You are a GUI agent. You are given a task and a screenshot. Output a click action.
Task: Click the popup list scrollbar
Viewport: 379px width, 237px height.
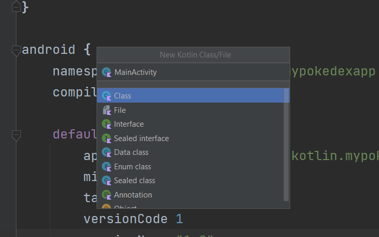tap(286, 144)
